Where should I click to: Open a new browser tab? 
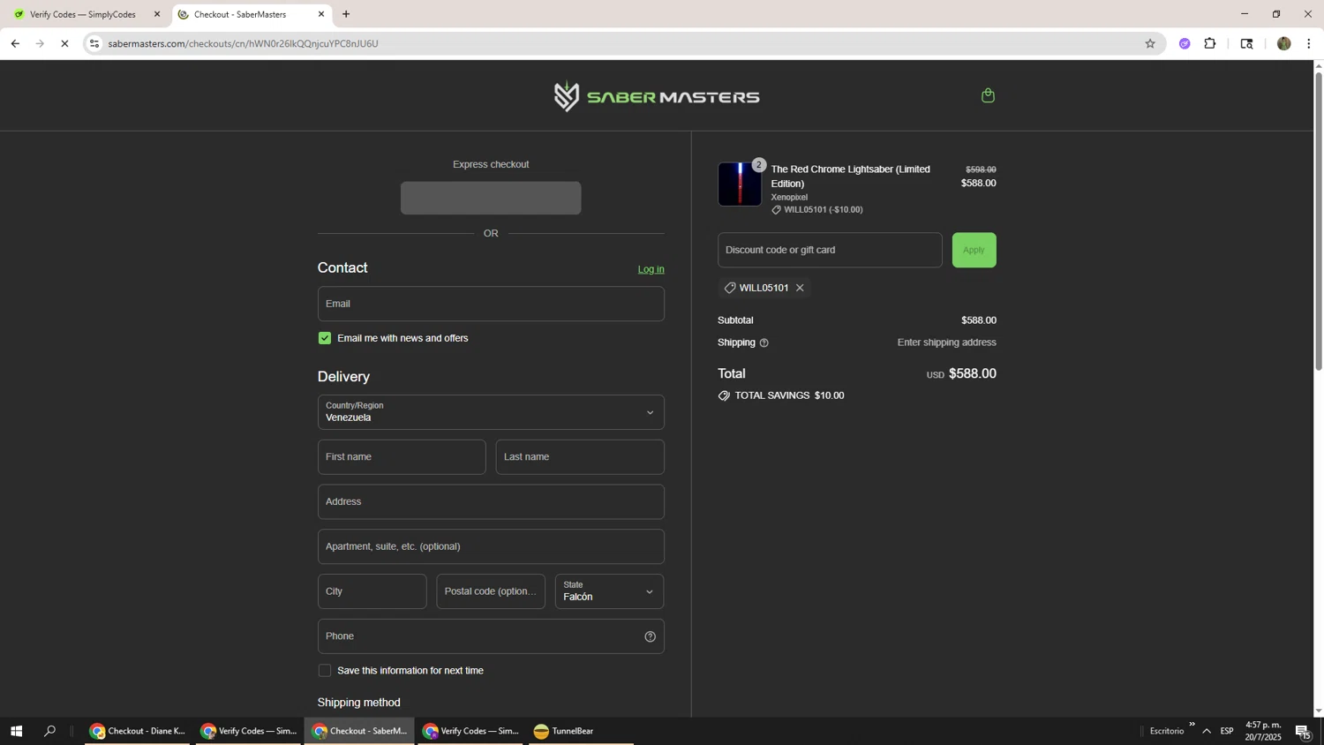tap(346, 14)
